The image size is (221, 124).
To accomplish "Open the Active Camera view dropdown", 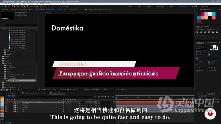I will tap(96, 90).
